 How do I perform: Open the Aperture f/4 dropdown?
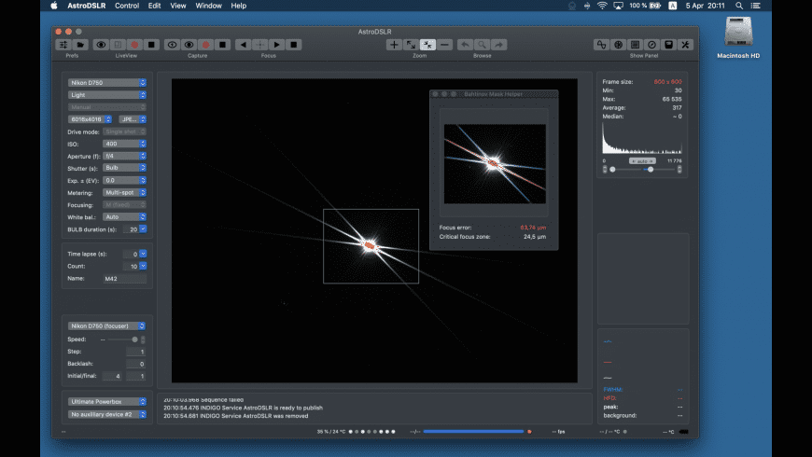point(124,157)
